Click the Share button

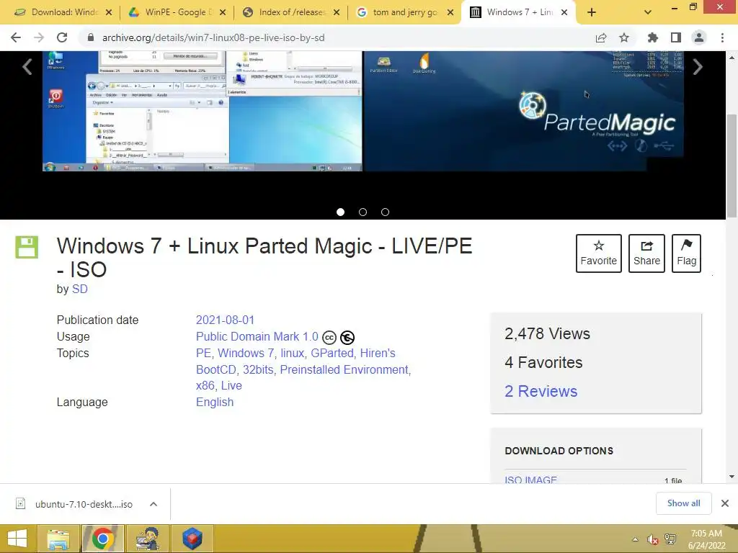tap(646, 253)
